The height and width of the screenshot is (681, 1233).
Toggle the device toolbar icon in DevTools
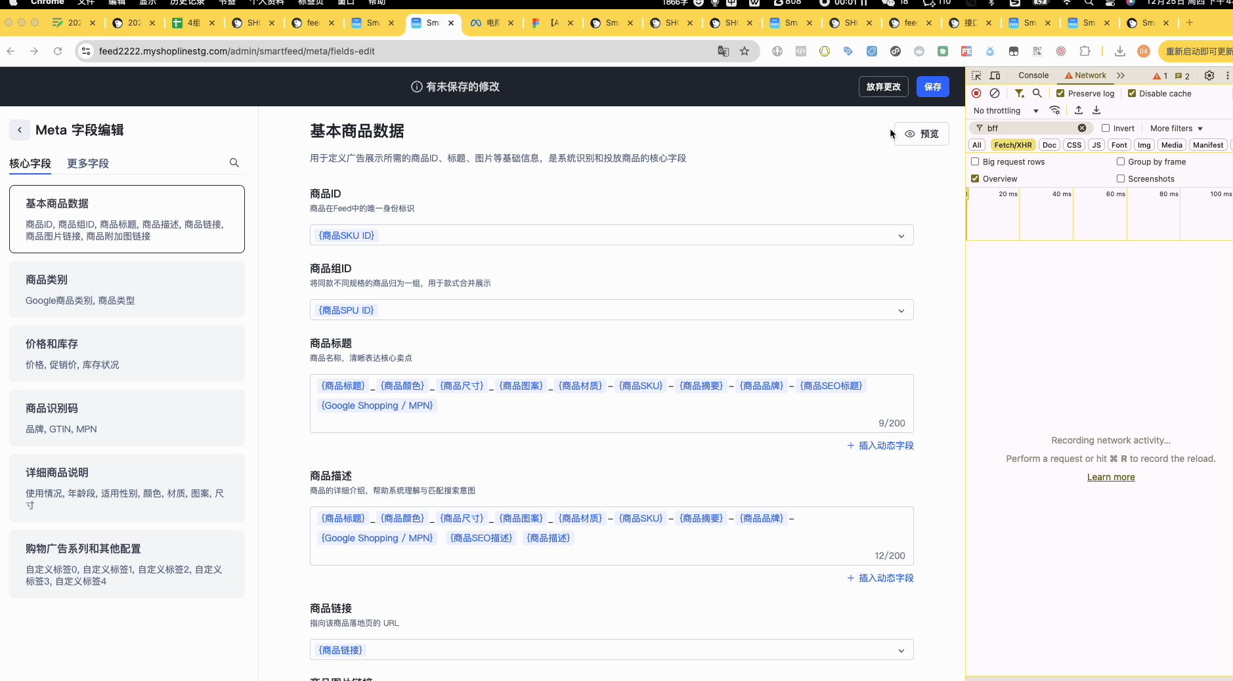pos(995,75)
